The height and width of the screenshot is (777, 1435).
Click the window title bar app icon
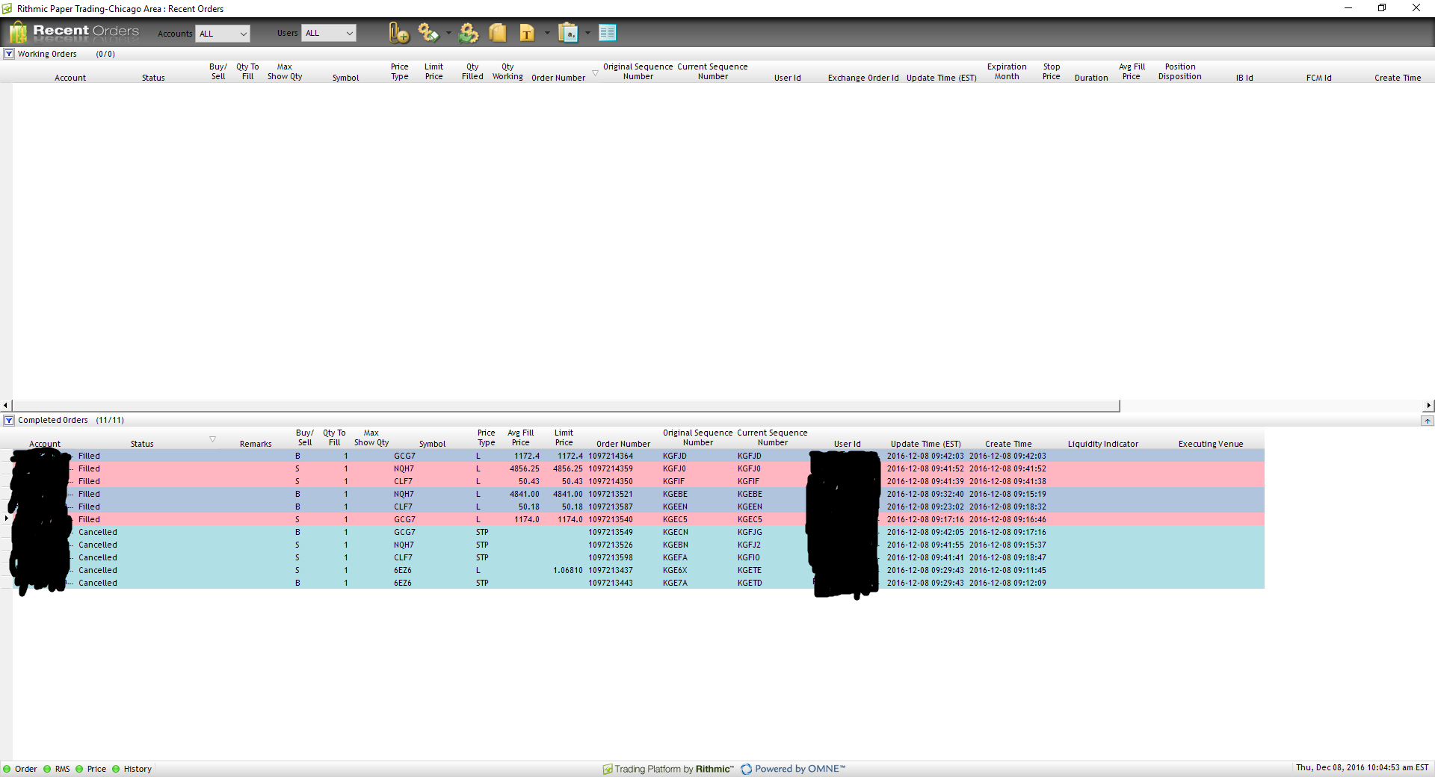coord(7,9)
